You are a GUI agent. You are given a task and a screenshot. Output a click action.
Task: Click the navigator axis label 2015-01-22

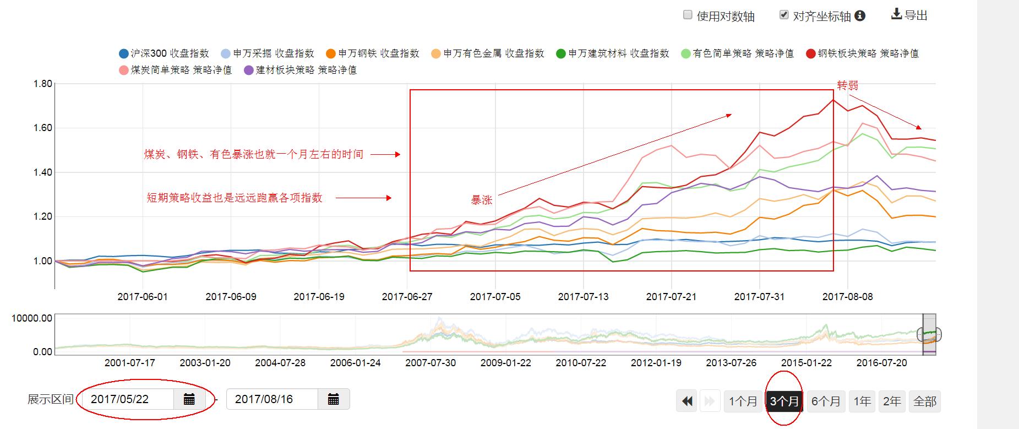click(x=807, y=363)
